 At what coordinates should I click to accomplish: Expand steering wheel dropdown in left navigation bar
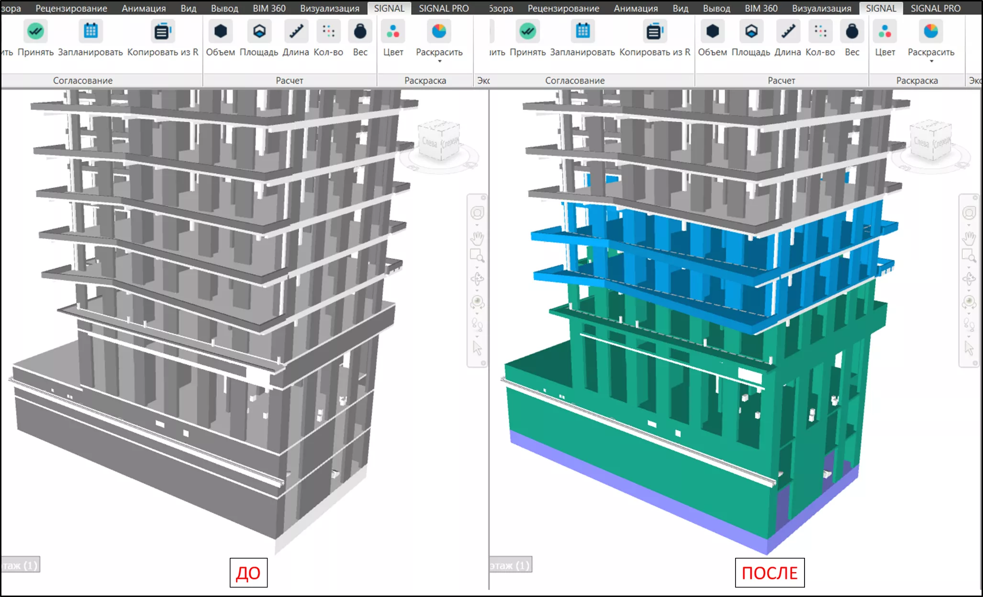(x=477, y=225)
